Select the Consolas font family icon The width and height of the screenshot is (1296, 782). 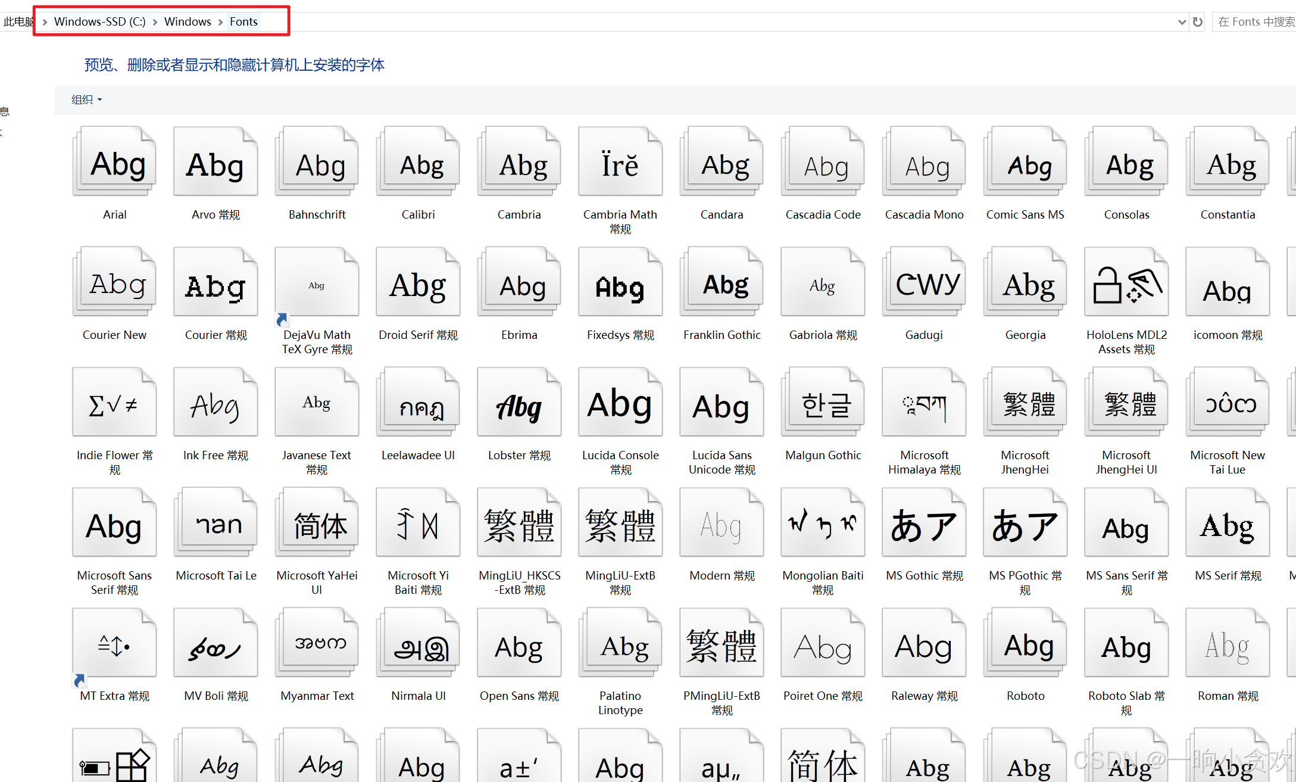[1126, 161]
